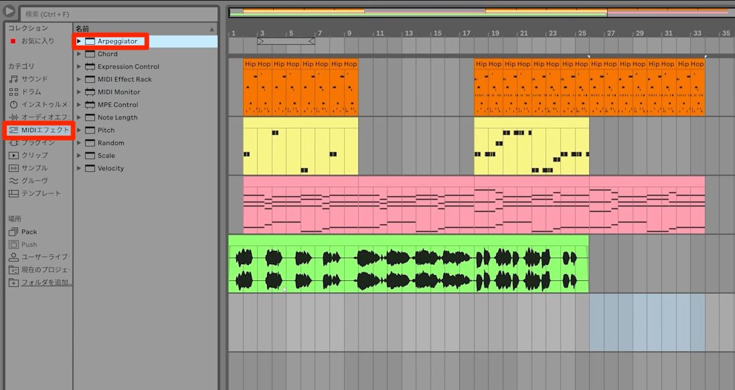Select the インストゥルメント category icon
The height and width of the screenshot is (390, 735).
point(13,104)
